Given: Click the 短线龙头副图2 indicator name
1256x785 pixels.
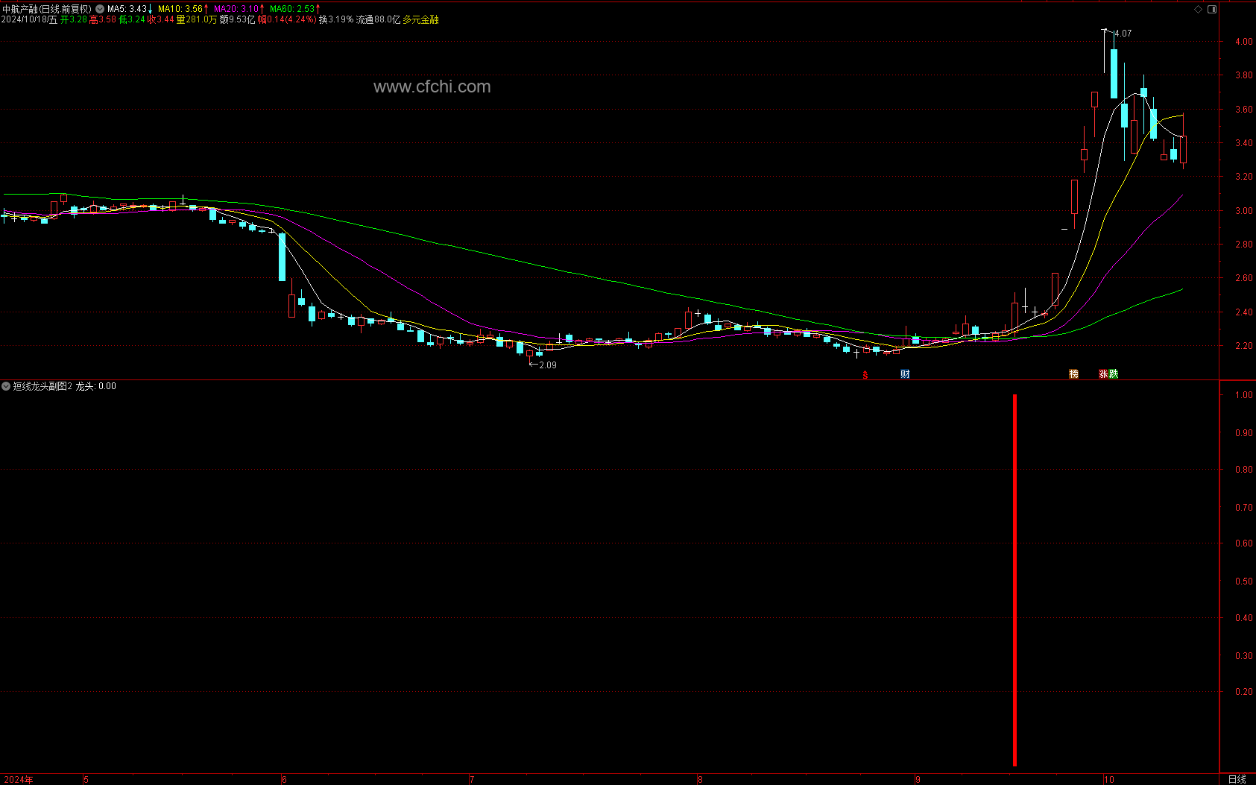Looking at the screenshot, I should coord(42,386).
